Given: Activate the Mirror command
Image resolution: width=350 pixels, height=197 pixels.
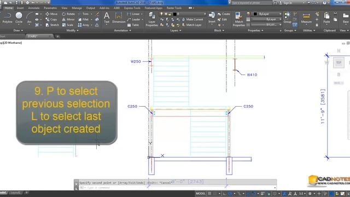Looking at the screenshot, I should [68, 20].
